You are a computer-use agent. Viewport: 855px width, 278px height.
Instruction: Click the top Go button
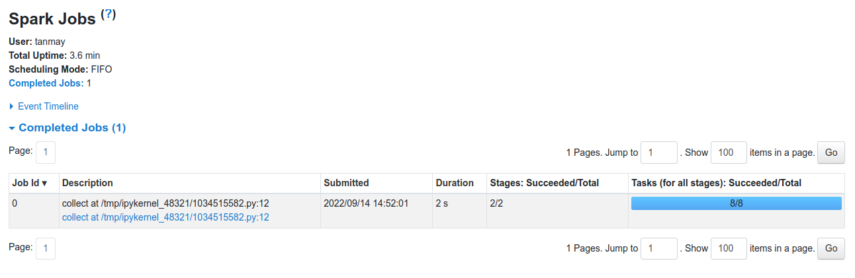[831, 153]
